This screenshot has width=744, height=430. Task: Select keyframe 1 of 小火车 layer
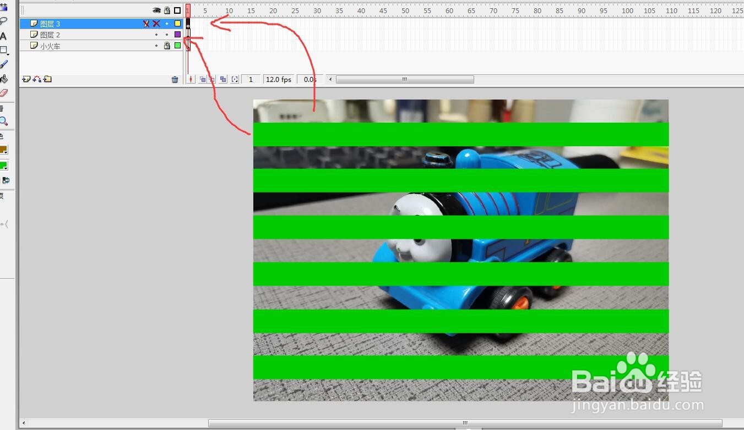tap(188, 46)
